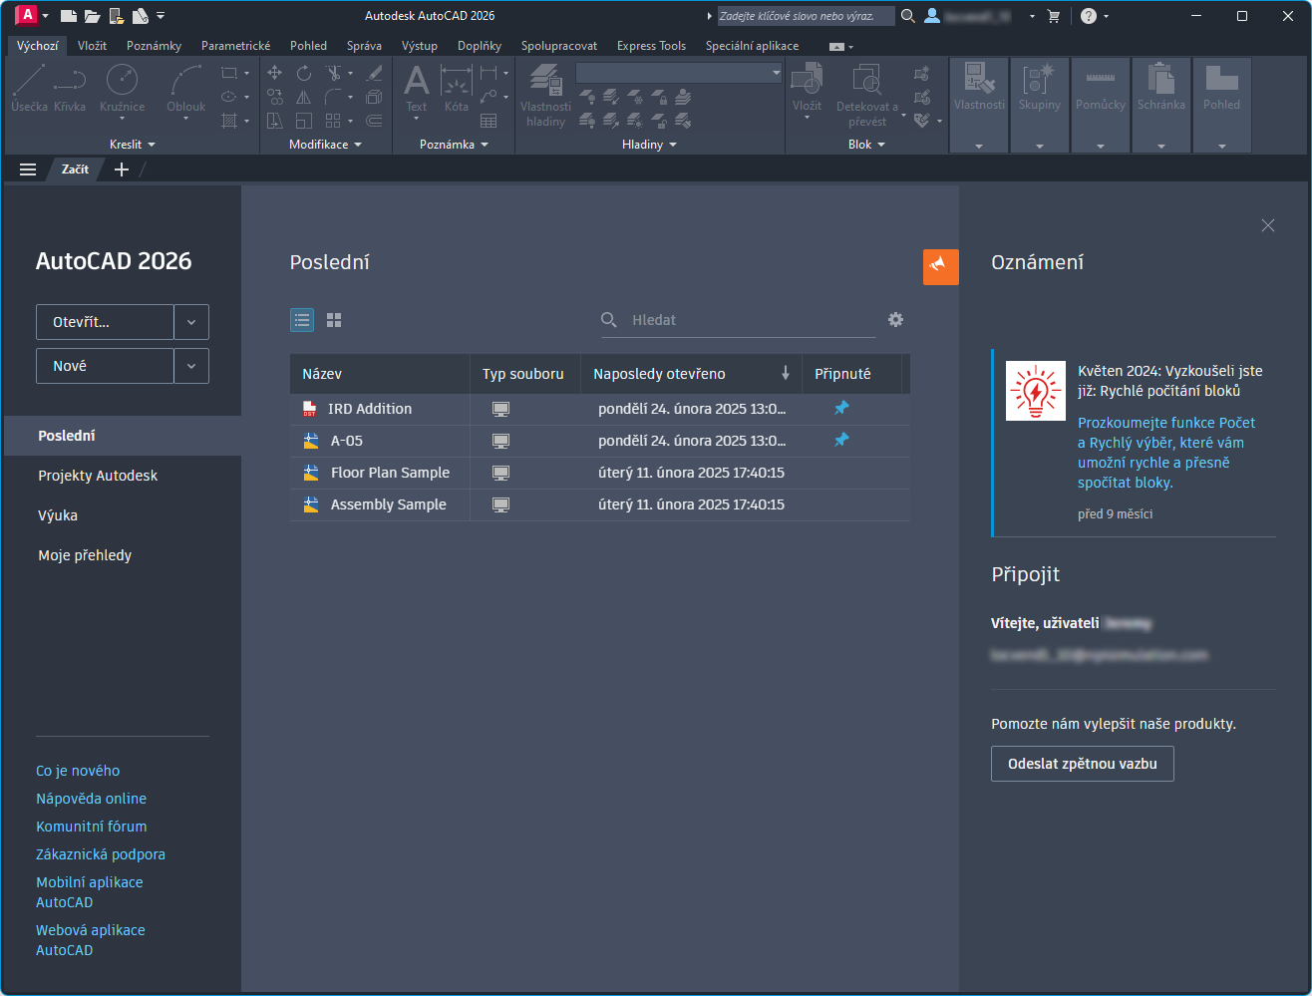Click the user account icon in title bar
The height and width of the screenshot is (996, 1312).
point(932,16)
